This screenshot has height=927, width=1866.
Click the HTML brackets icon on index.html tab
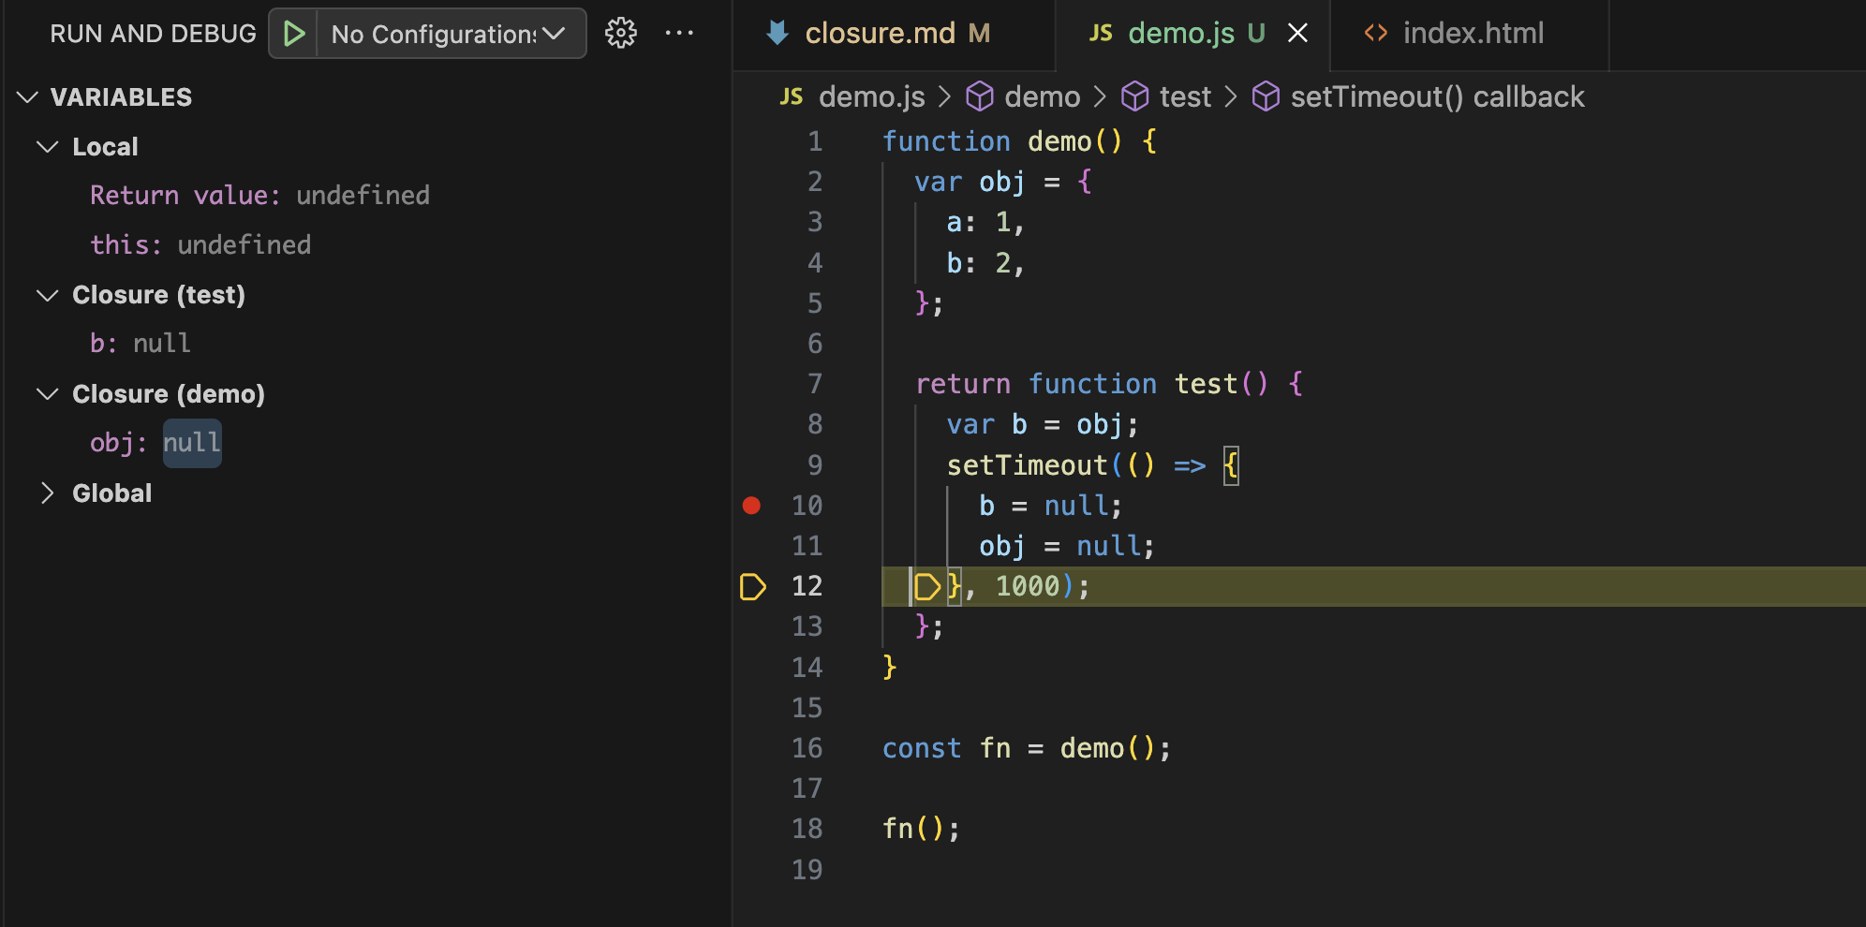pos(1375,34)
